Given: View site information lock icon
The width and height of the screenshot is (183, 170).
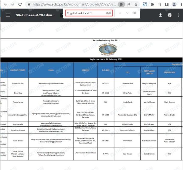Looking at the screenshot, I should pyautogui.click(x=29, y=5).
